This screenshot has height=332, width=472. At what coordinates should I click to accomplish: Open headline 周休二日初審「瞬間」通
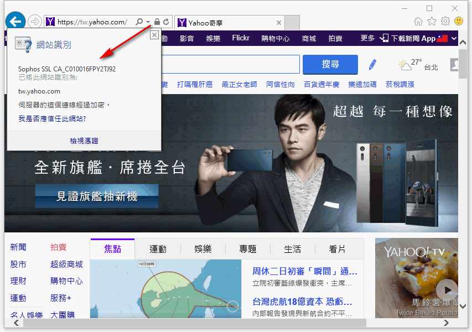pyautogui.click(x=305, y=271)
